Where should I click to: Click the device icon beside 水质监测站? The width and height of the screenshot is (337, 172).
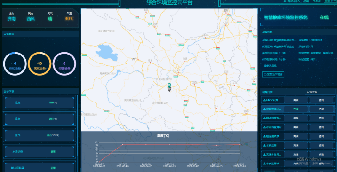click(265, 164)
